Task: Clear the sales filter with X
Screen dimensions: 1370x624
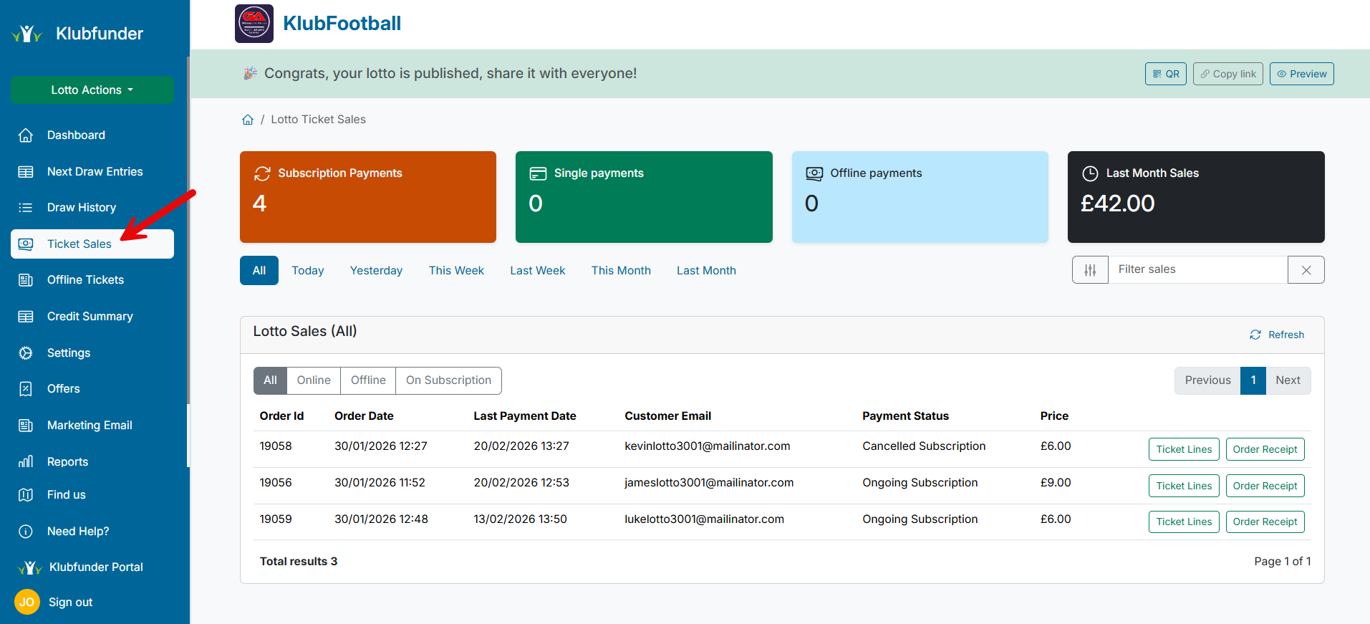Action: (1306, 270)
